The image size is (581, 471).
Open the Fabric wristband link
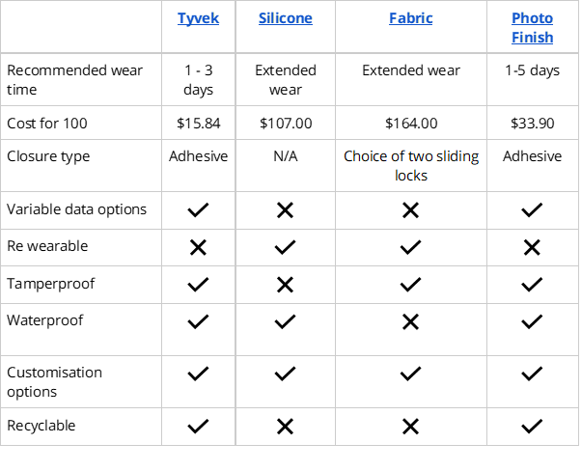(x=410, y=18)
